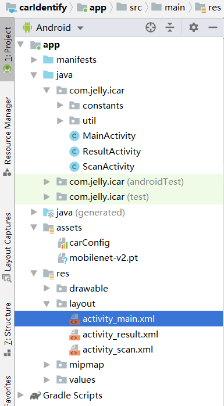Collapse the layout folder arrow
The height and width of the screenshot is (406, 224).
tap(47, 304)
